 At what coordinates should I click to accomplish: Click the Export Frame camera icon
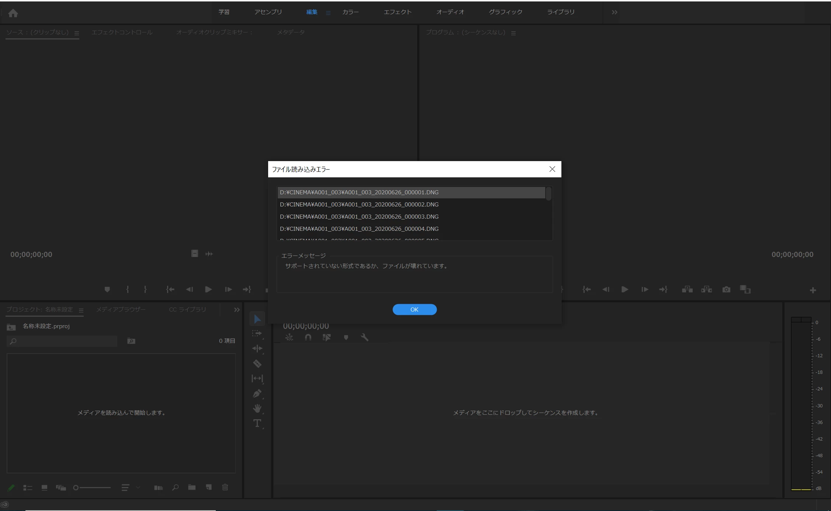[x=726, y=289]
